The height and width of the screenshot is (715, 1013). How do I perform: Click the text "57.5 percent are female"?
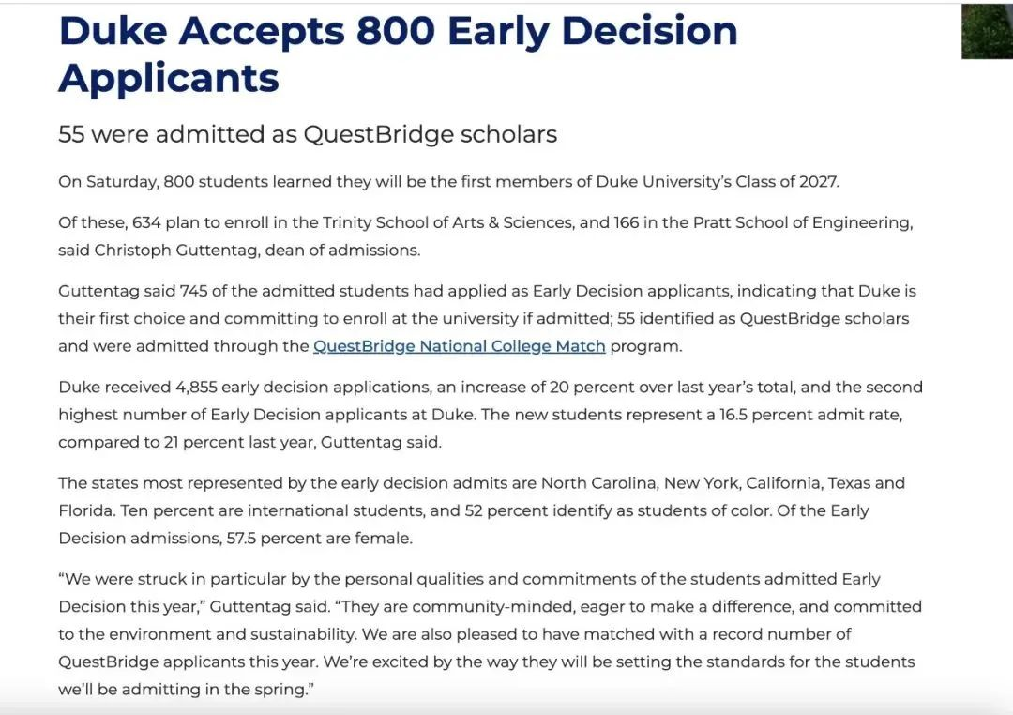point(319,539)
